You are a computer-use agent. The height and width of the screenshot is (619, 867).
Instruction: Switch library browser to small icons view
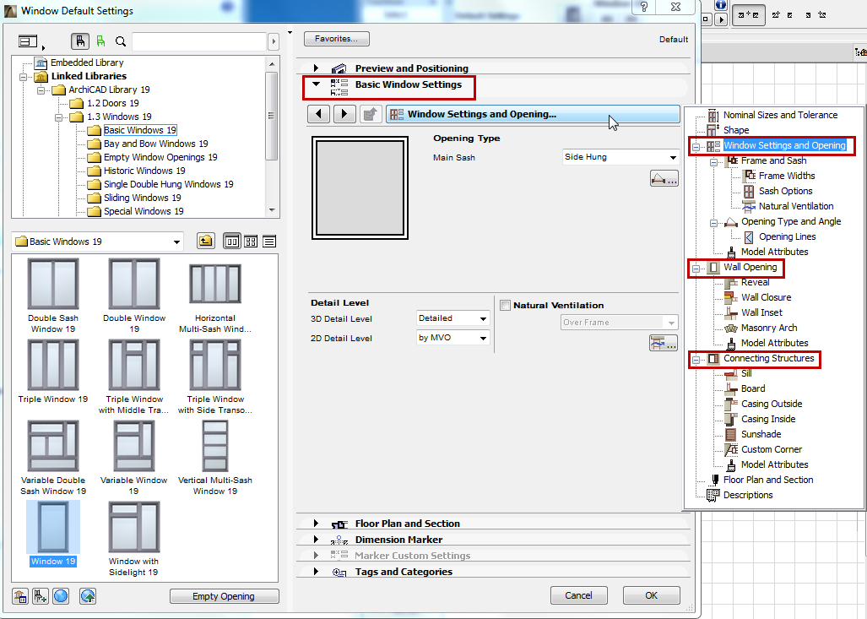[250, 241]
